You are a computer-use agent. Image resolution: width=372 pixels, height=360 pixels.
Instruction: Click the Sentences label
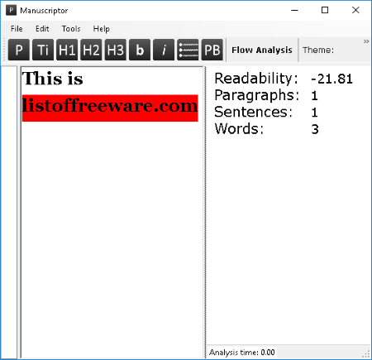[x=253, y=112]
